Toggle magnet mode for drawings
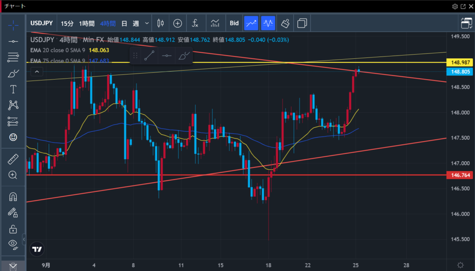The image size is (475, 271). click(x=13, y=197)
